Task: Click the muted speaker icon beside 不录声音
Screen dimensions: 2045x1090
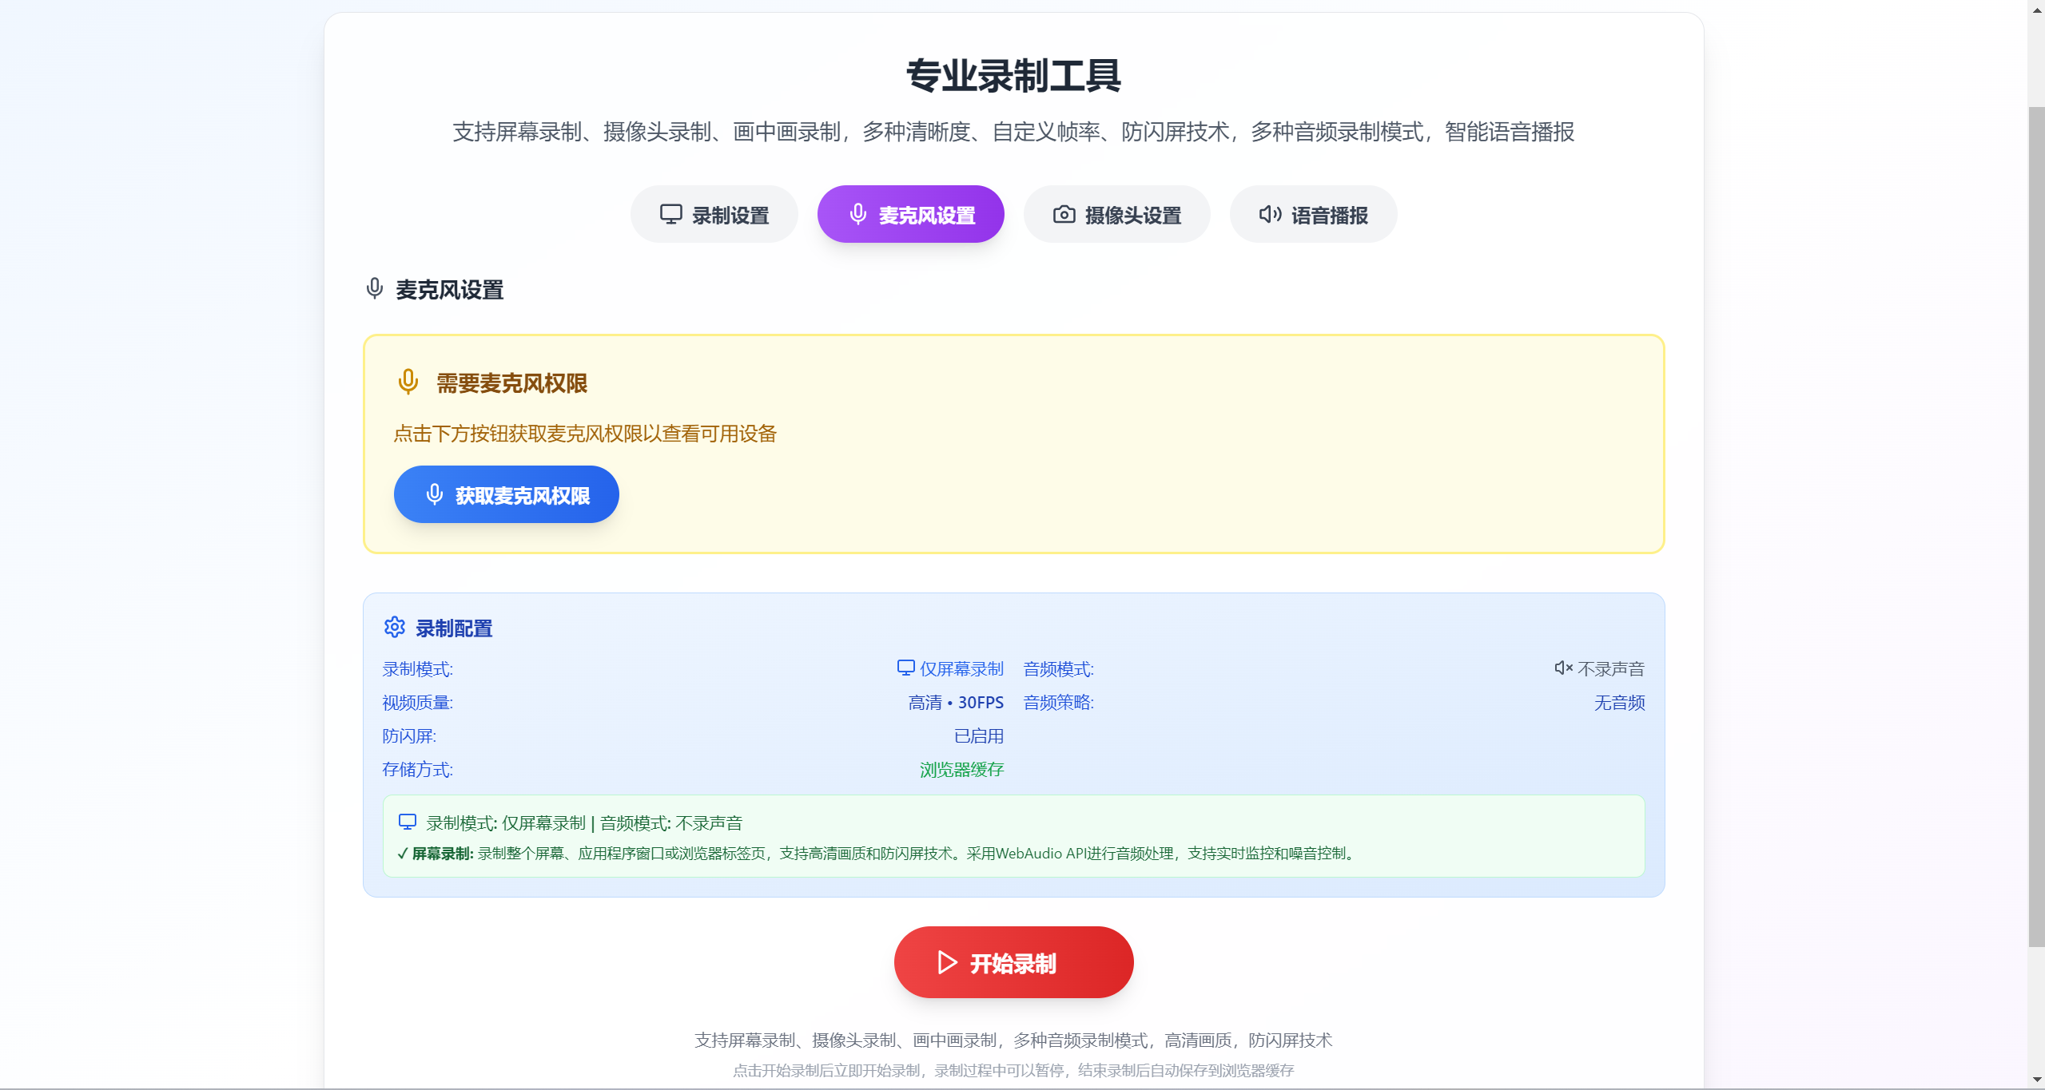Action: (x=1563, y=668)
